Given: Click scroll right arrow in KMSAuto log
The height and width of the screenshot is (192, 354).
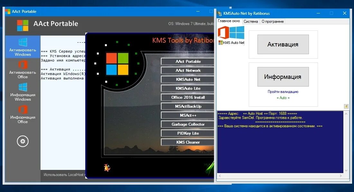Looking at the screenshot, I should pyautogui.click(x=341, y=176).
